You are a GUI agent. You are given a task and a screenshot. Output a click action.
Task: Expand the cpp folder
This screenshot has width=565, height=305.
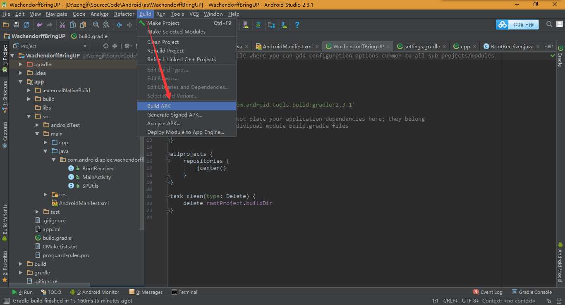click(x=45, y=142)
